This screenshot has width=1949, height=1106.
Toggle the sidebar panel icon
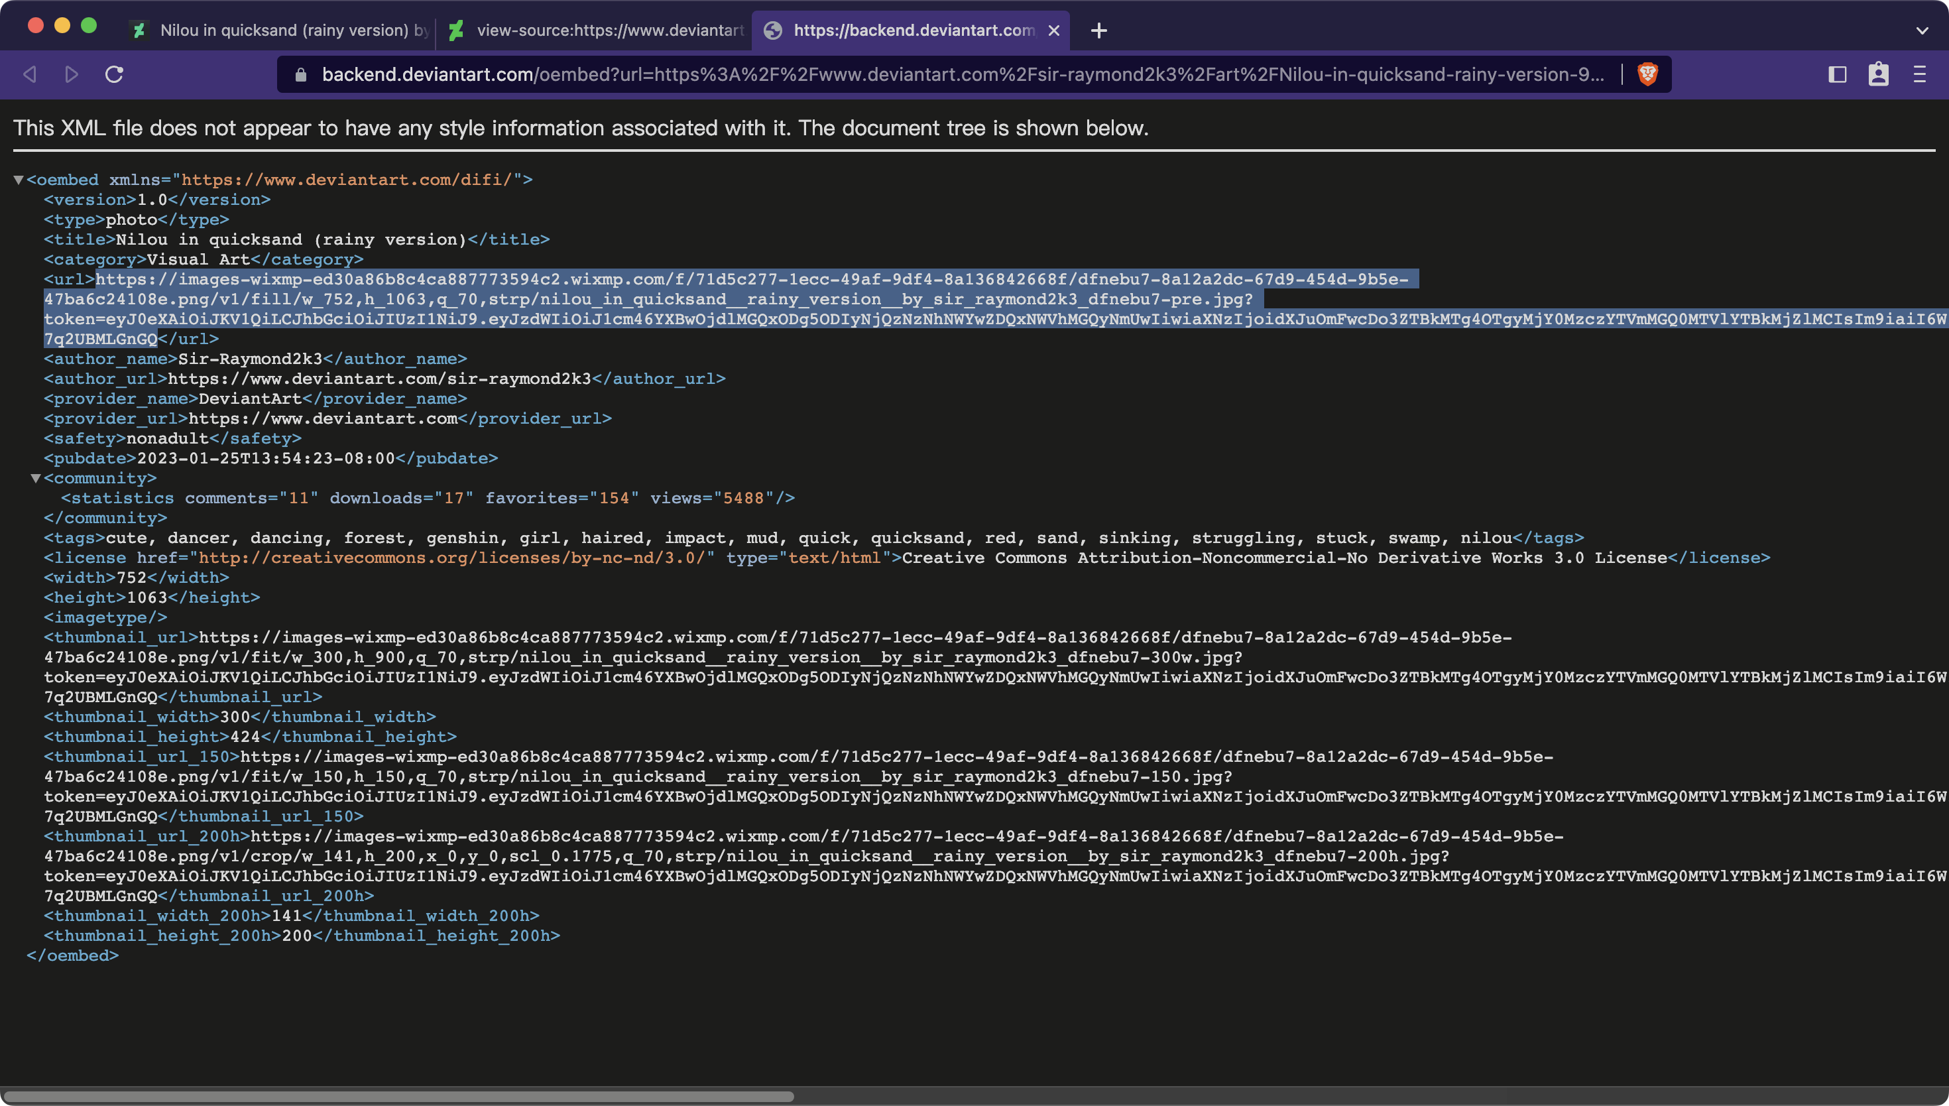(1838, 74)
